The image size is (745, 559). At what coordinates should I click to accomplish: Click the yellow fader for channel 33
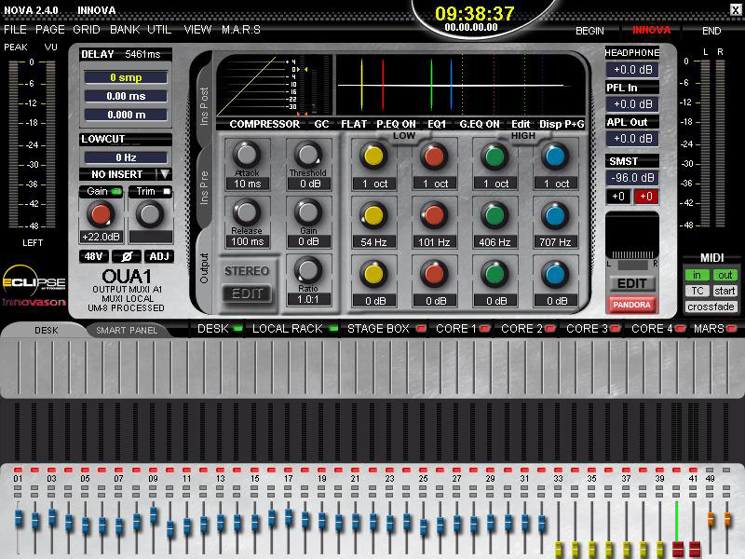point(558,550)
